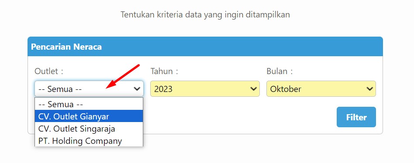Screen dimensions: 414x163
Task: Open the Bulan dropdown showing Oktober
Action: click(321, 89)
